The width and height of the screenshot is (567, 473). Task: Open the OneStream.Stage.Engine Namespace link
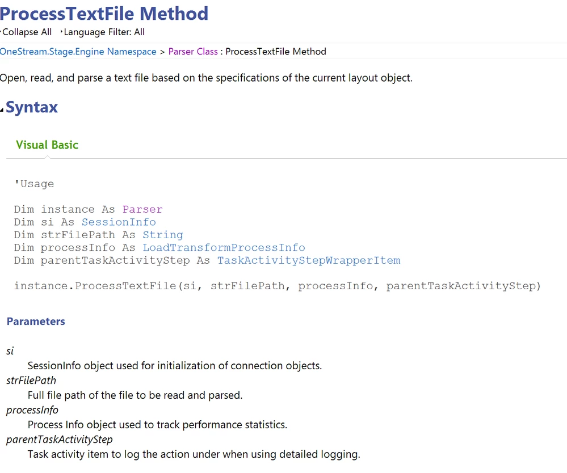pos(78,52)
